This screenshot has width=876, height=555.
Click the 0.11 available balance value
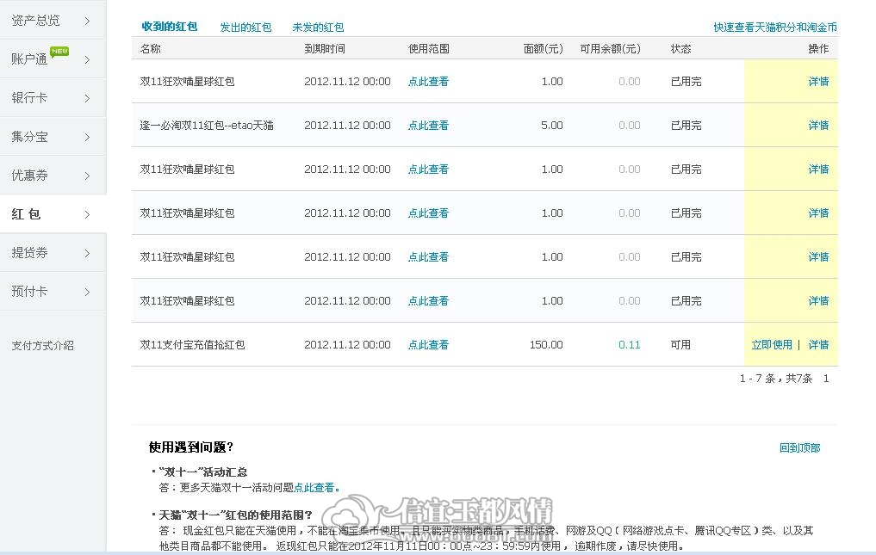coord(630,344)
